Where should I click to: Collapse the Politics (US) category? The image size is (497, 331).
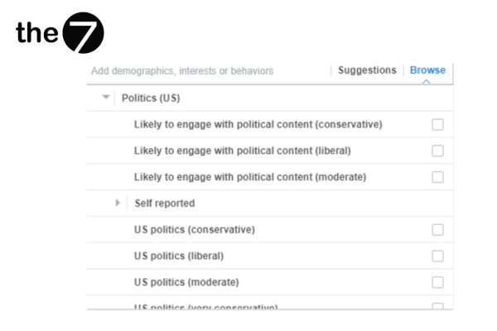click(105, 98)
